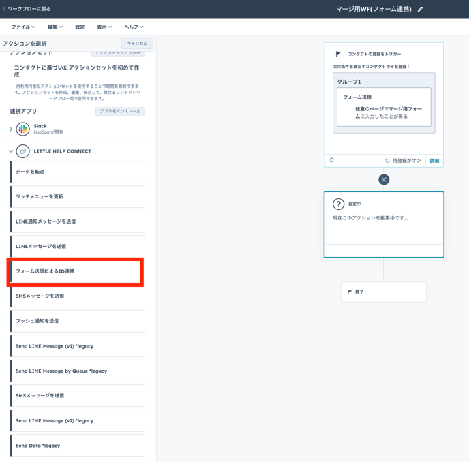Click the X remove icon between nodes
This screenshot has width=469, height=462.
[384, 179]
